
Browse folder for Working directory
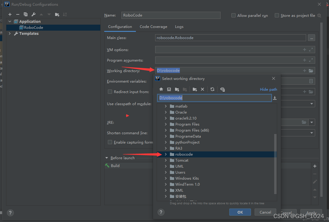(x=311, y=71)
